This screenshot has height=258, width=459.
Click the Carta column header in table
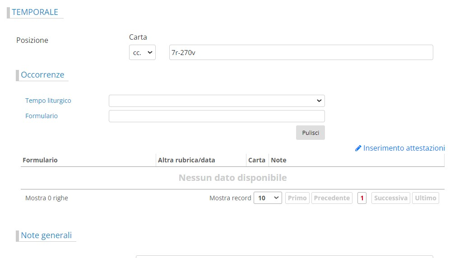pyautogui.click(x=257, y=160)
